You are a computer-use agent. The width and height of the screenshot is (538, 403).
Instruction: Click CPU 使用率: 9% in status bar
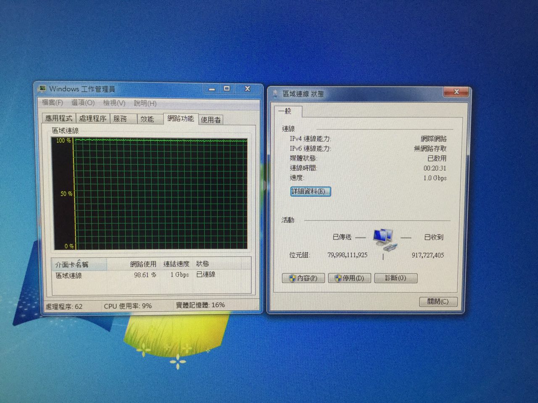coord(128,306)
